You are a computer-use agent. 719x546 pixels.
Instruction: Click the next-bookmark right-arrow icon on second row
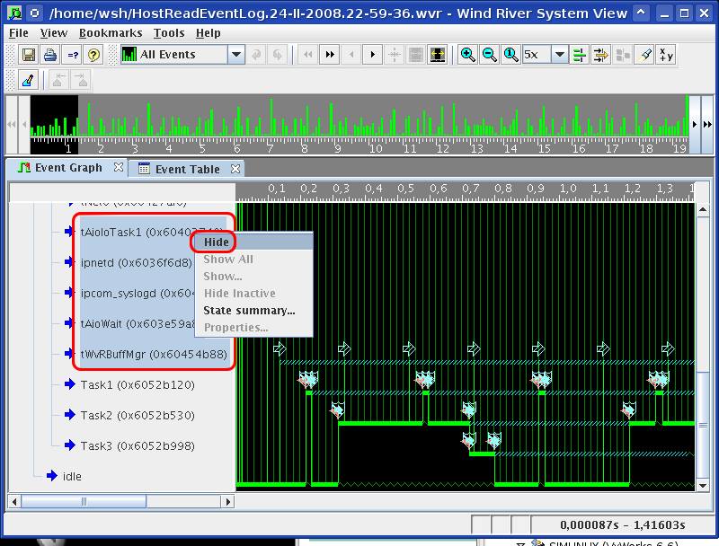(x=80, y=80)
